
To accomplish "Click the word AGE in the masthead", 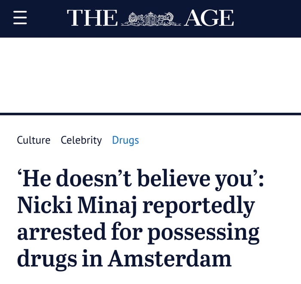I will [209, 18].
